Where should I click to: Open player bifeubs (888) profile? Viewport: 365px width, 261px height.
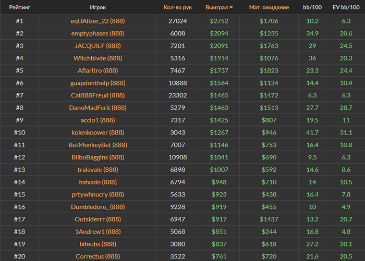click(98, 244)
